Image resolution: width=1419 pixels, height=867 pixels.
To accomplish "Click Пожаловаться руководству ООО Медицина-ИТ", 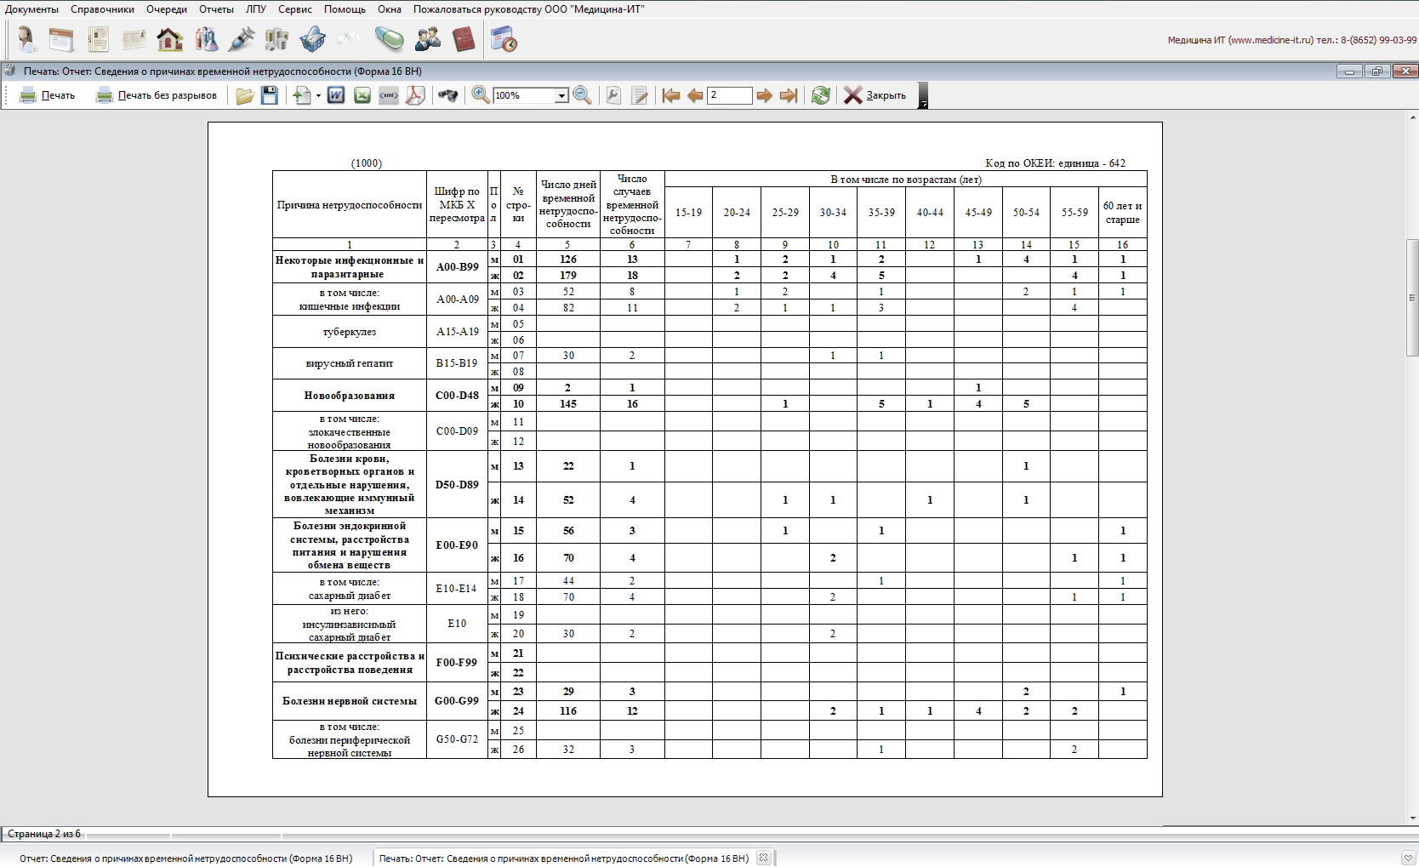I will 529,9.
